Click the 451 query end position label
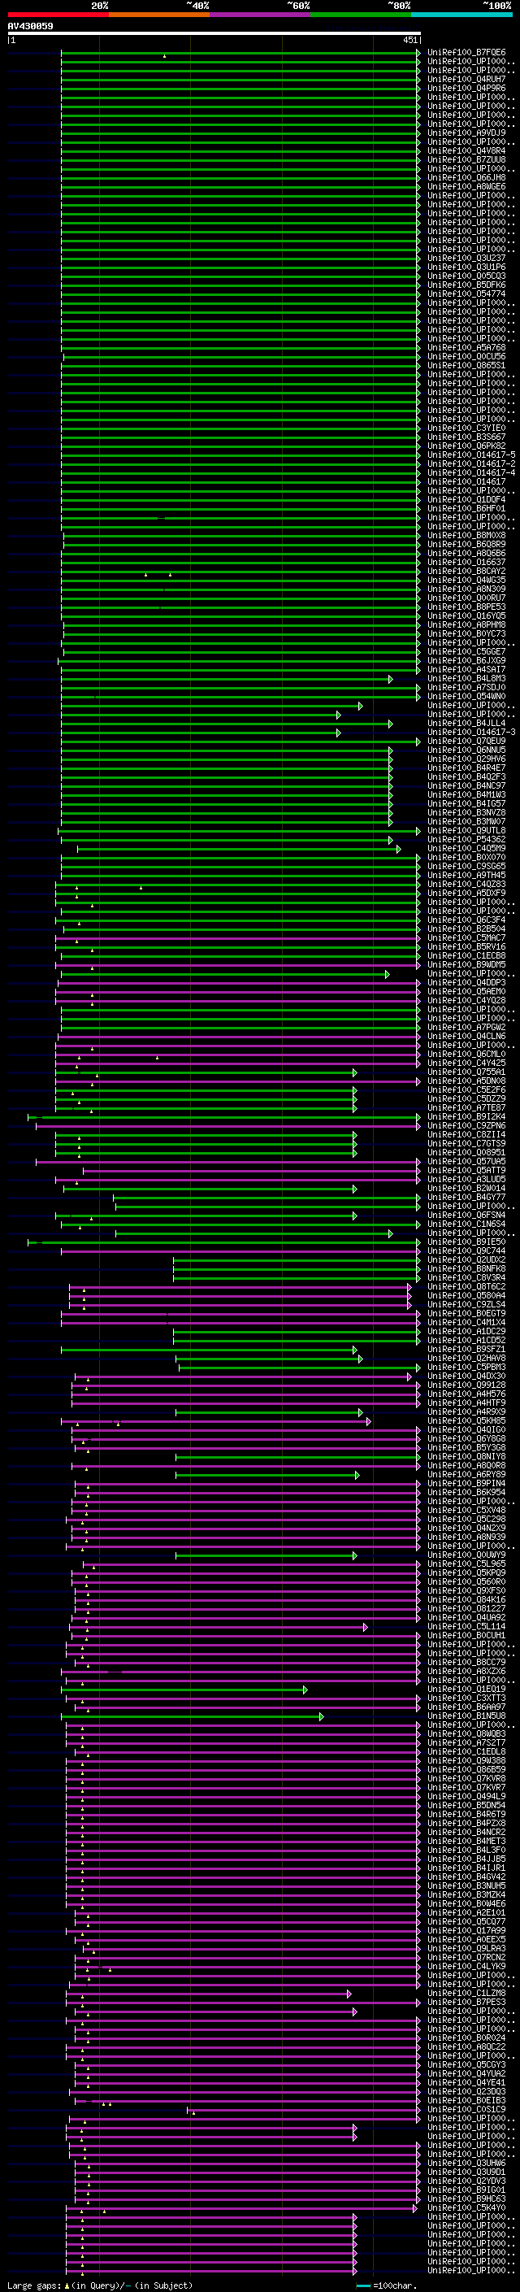 (x=409, y=40)
